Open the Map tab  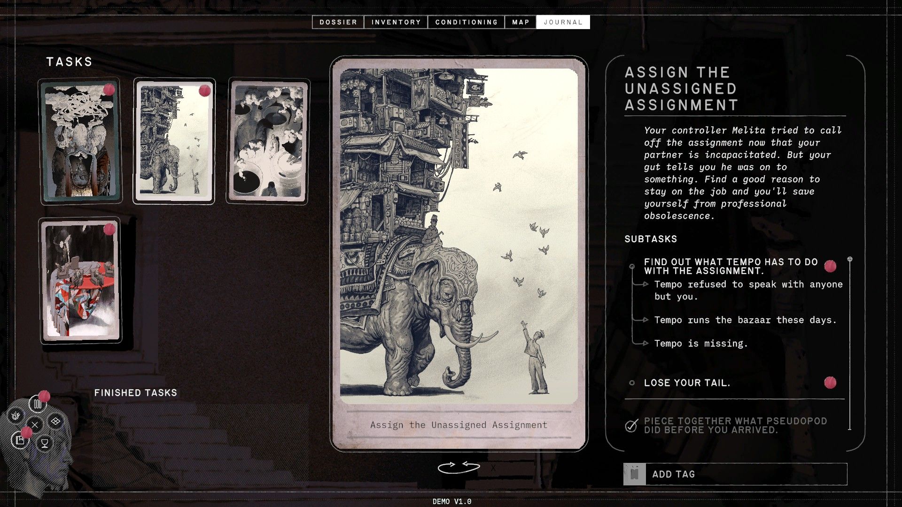521,22
